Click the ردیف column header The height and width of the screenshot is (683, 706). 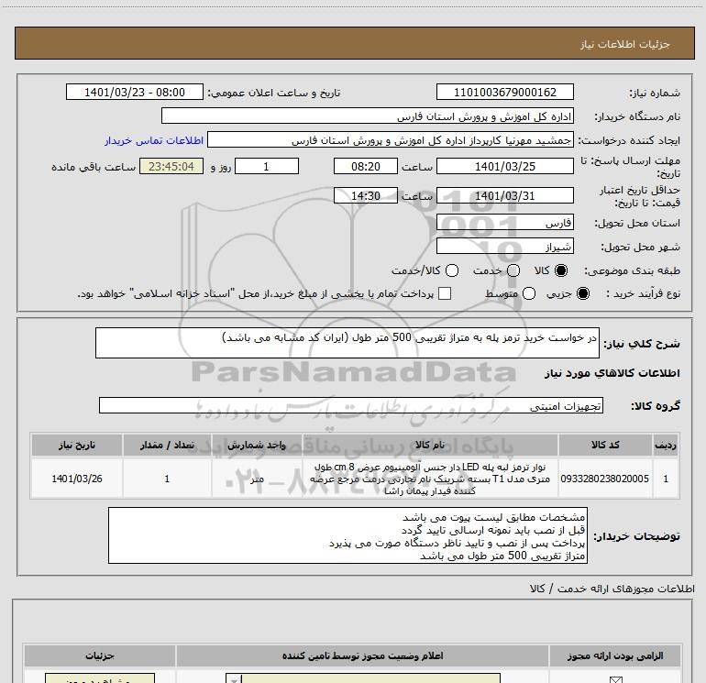click(x=666, y=446)
